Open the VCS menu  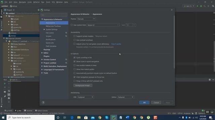pyautogui.click(x=53, y=2)
